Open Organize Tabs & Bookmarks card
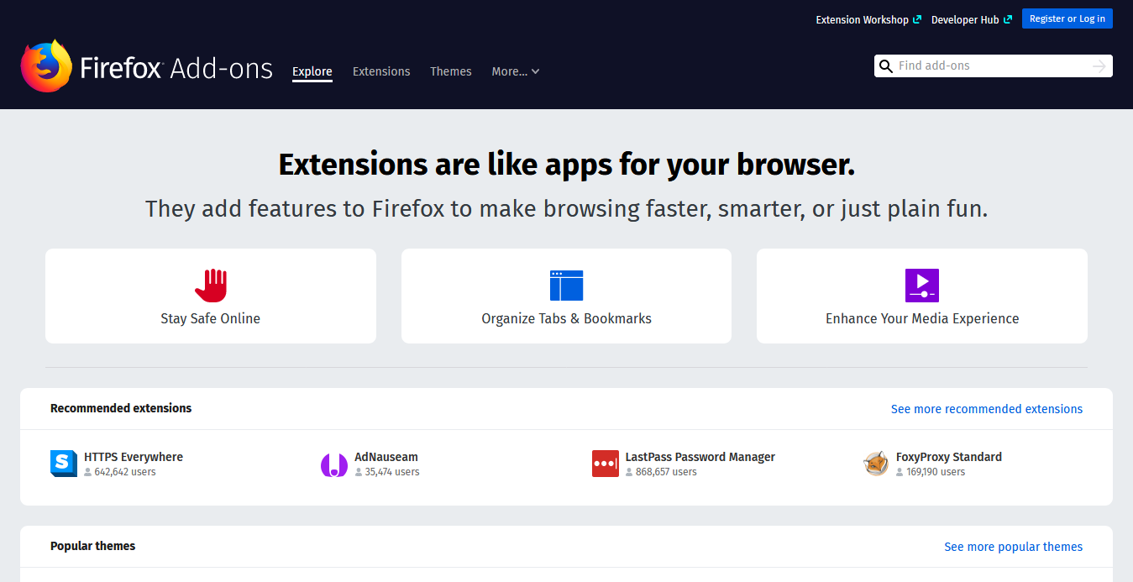The image size is (1133, 582). coord(566,296)
